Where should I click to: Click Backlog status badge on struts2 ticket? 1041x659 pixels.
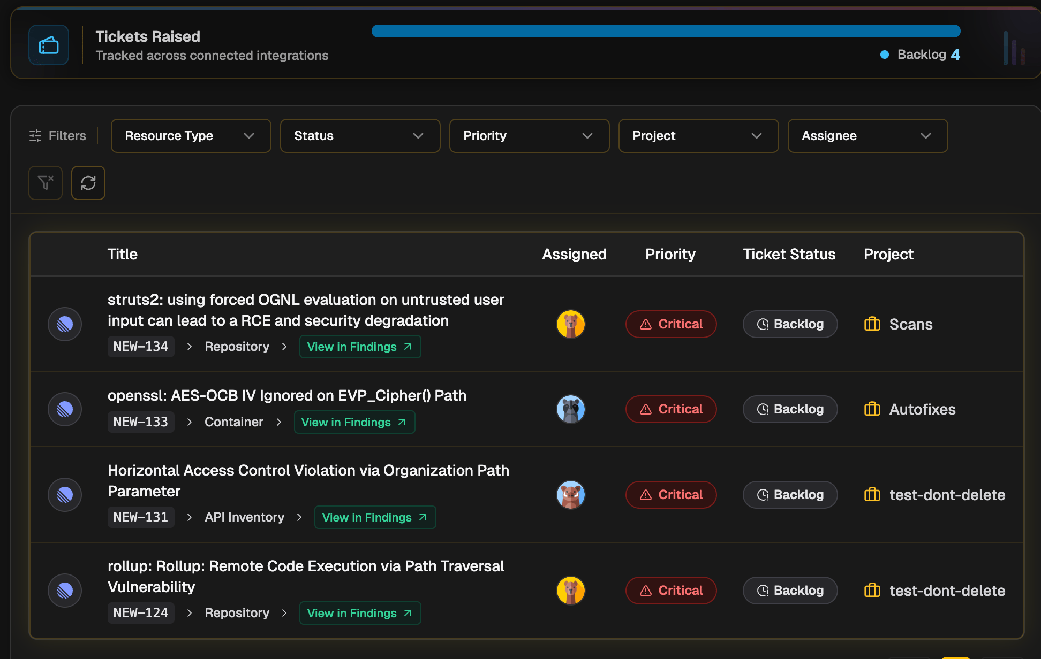click(790, 324)
